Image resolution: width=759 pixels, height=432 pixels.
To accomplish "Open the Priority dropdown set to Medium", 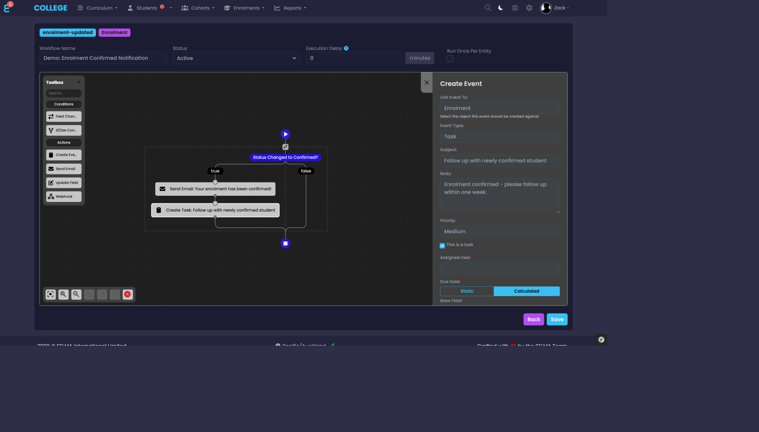I will pos(500,232).
